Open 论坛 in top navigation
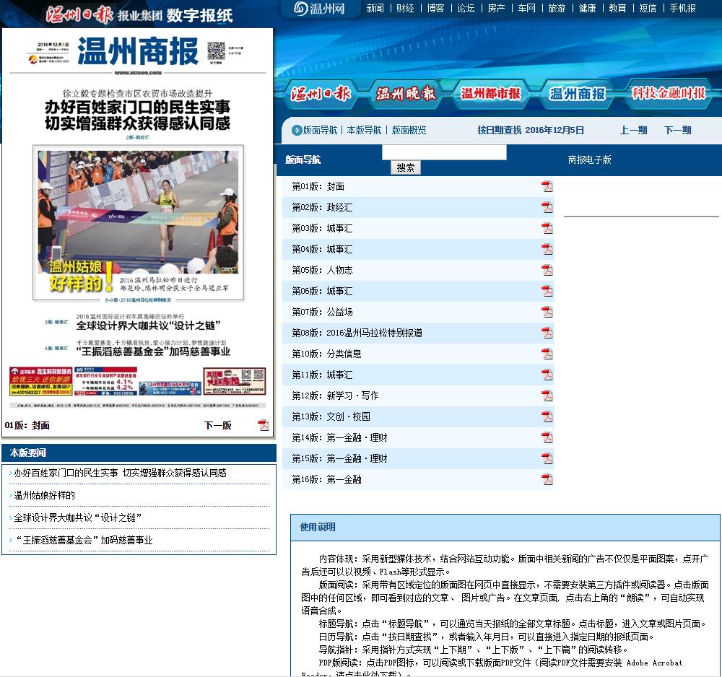This screenshot has width=722, height=677. click(466, 8)
